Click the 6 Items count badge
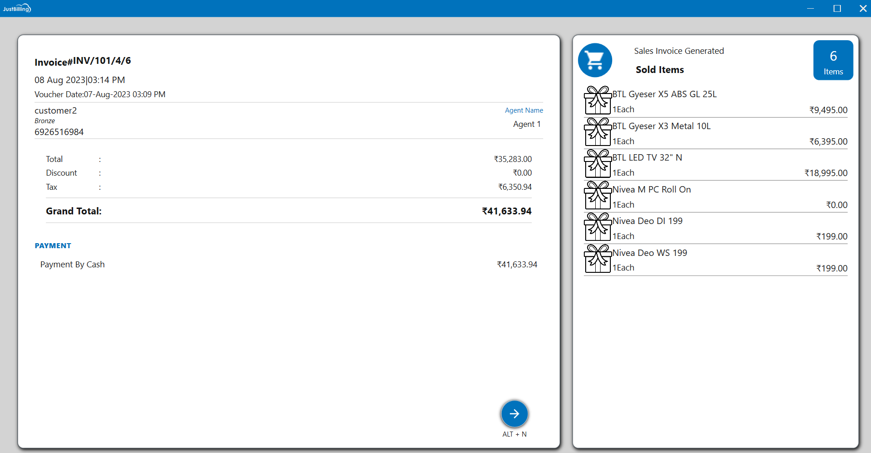The image size is (871, 453). [x=833, y=60]
